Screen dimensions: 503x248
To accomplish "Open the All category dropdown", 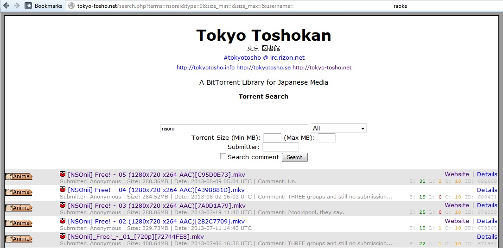I will click(x=338, y=128).
